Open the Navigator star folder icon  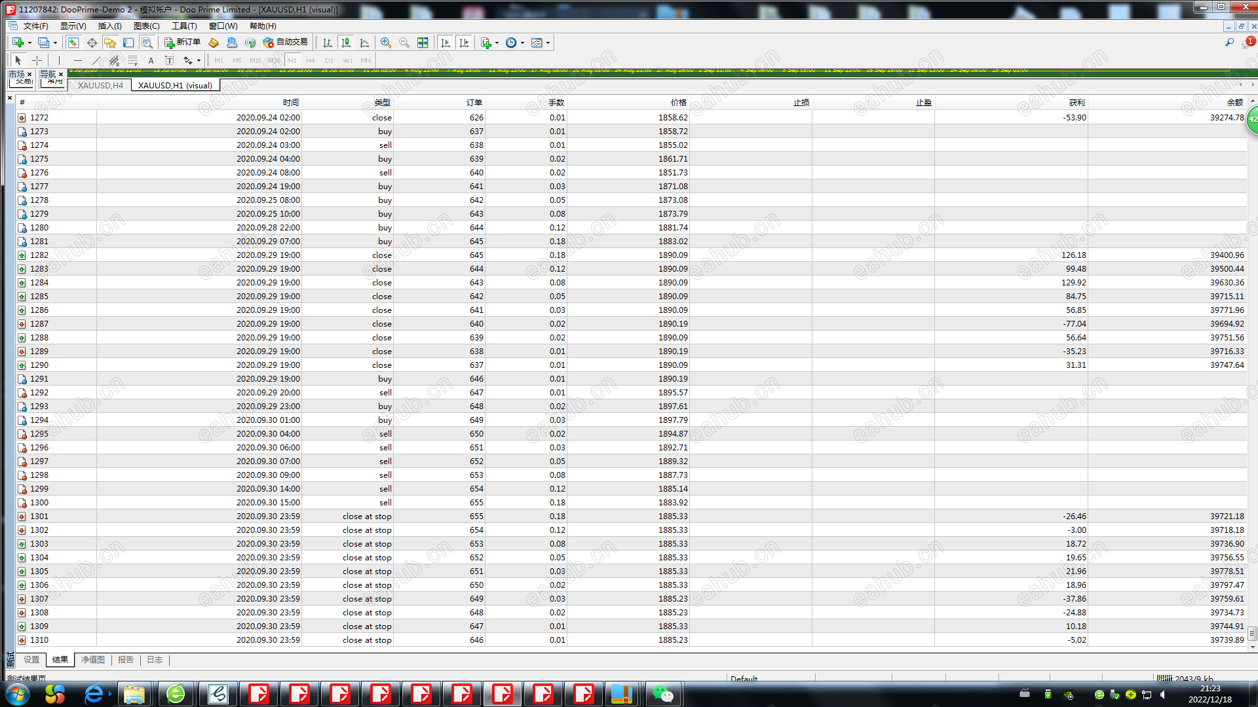click(109, 43)
